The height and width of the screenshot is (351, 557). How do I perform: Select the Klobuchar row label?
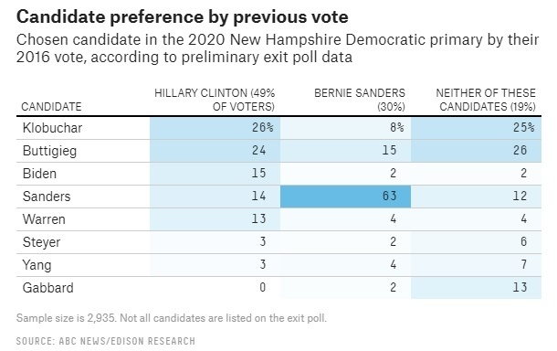(52, 128)
